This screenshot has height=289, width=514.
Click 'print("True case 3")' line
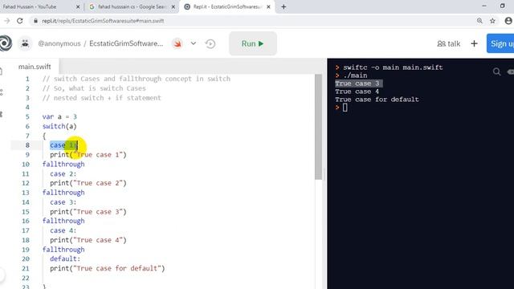point(88,212)
